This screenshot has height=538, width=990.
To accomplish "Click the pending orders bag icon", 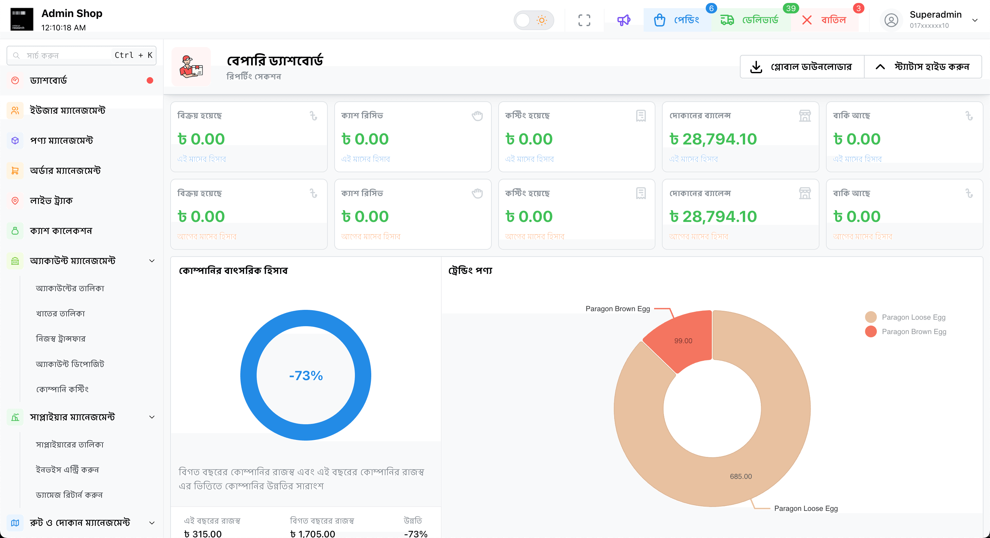I will coord(659,20).
